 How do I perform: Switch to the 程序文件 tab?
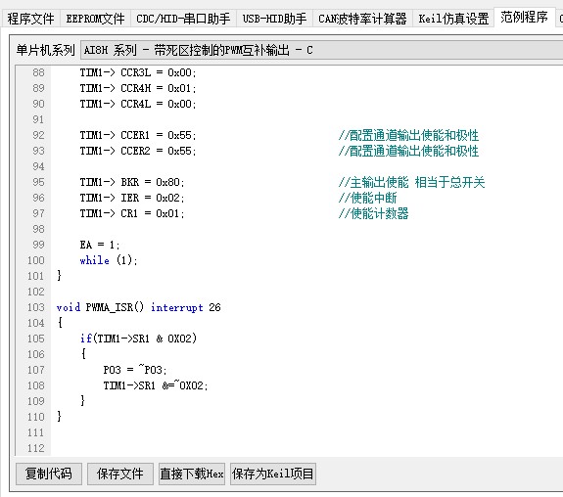click(x=31, y=19)
